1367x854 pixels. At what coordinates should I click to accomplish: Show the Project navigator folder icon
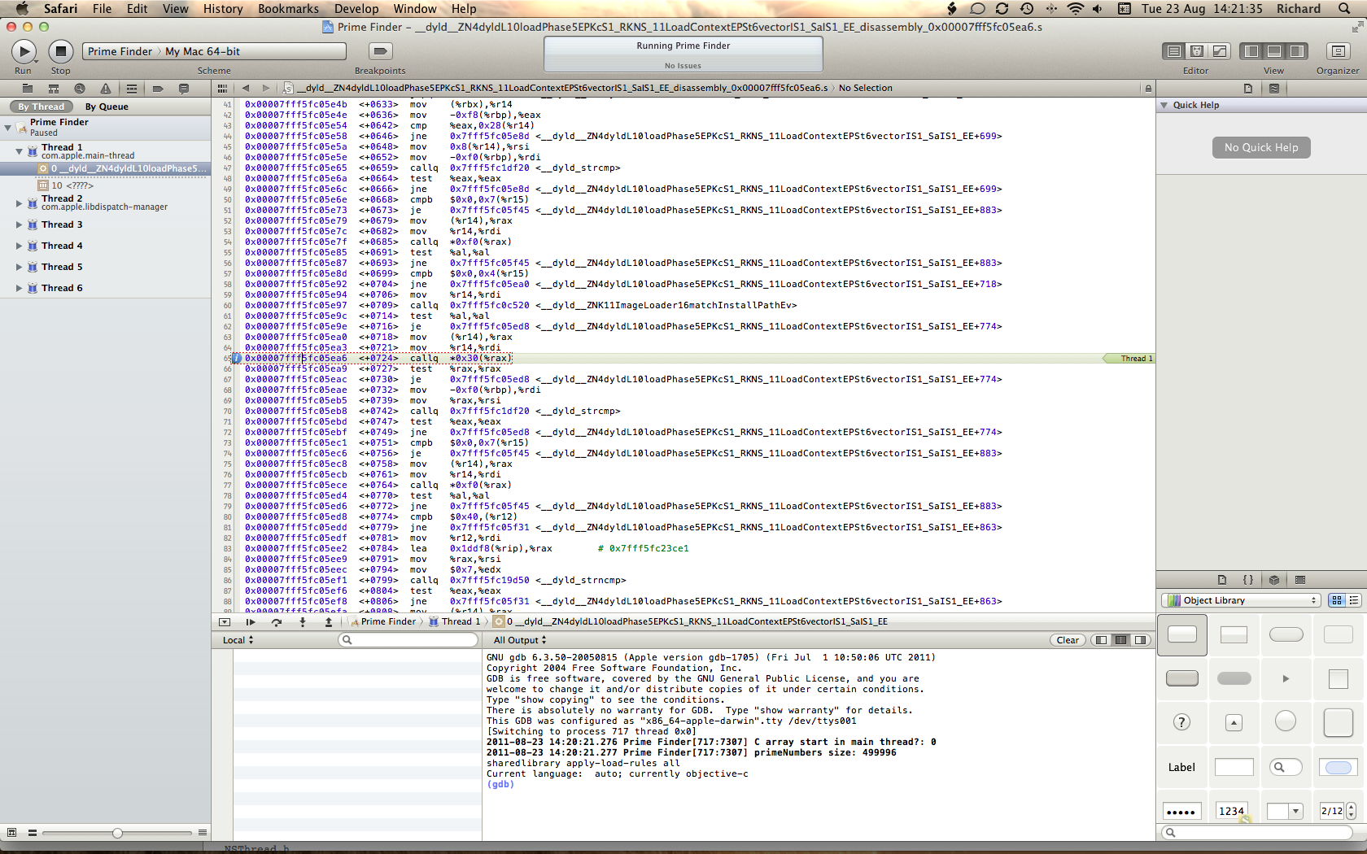point(28,88)
